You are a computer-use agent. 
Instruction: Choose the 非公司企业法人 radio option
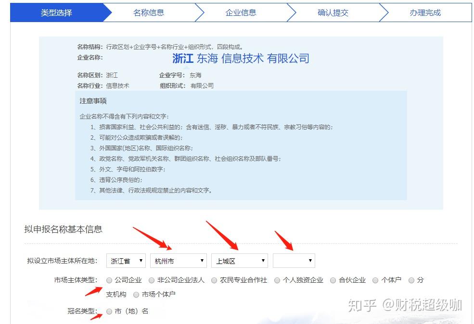click(152, 280)
